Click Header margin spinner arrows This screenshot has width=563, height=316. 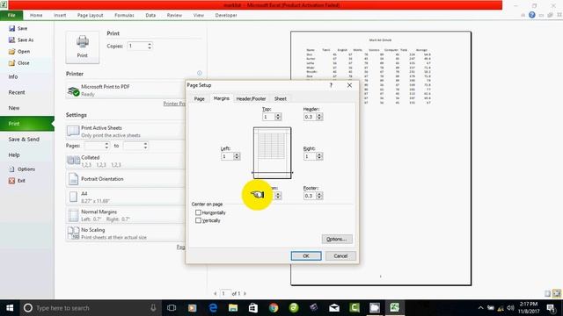(319, 117)
